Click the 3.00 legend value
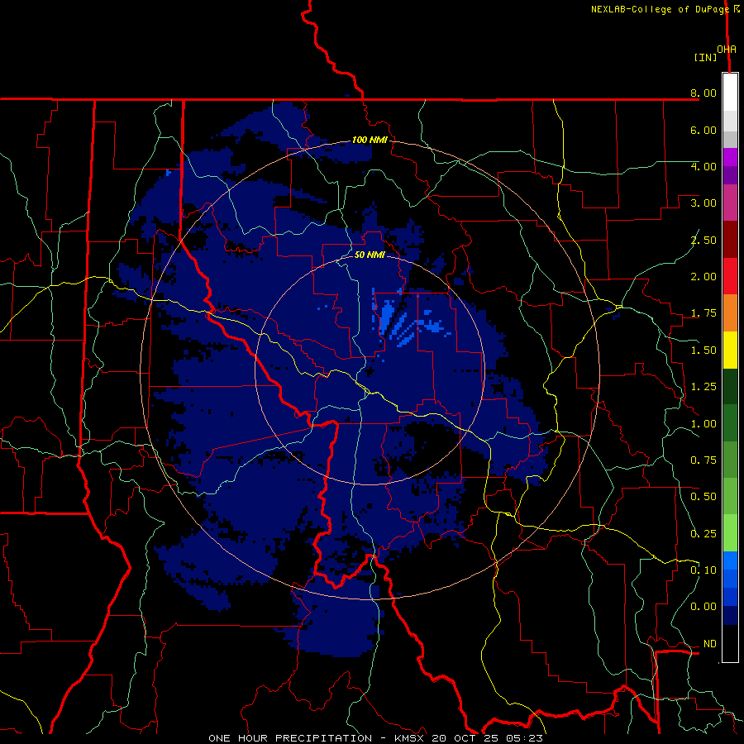Image resolution: width=744 pixels, height=744 pixels. [x=703, y=203]
